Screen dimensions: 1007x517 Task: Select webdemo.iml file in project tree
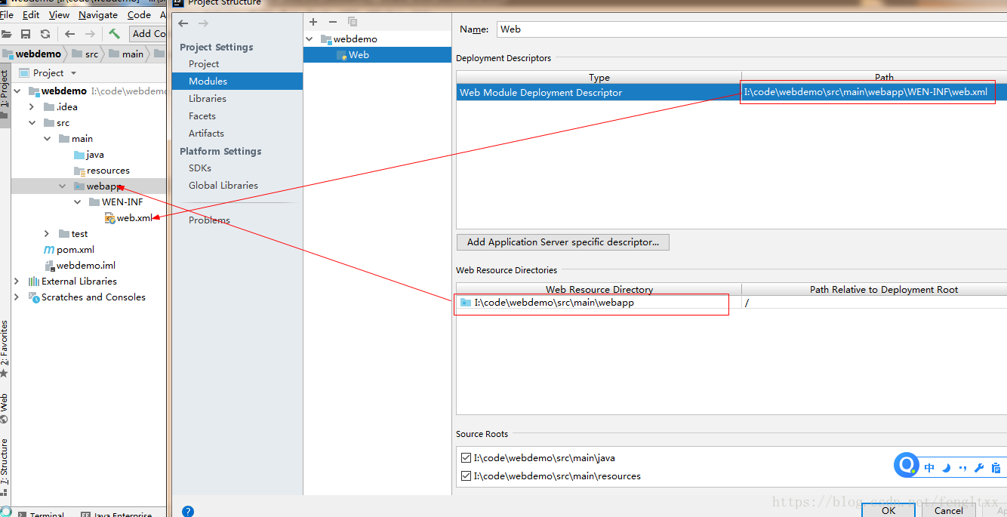[x=80, y=266]
